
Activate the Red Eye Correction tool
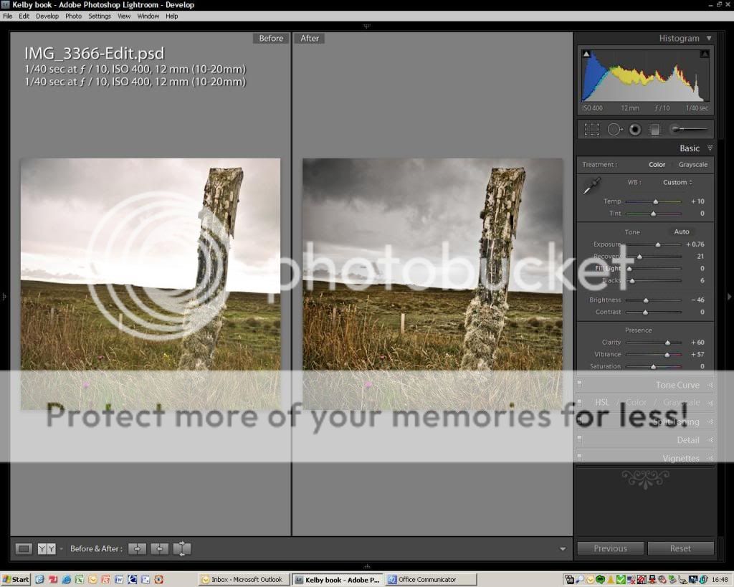pos(635,130)
